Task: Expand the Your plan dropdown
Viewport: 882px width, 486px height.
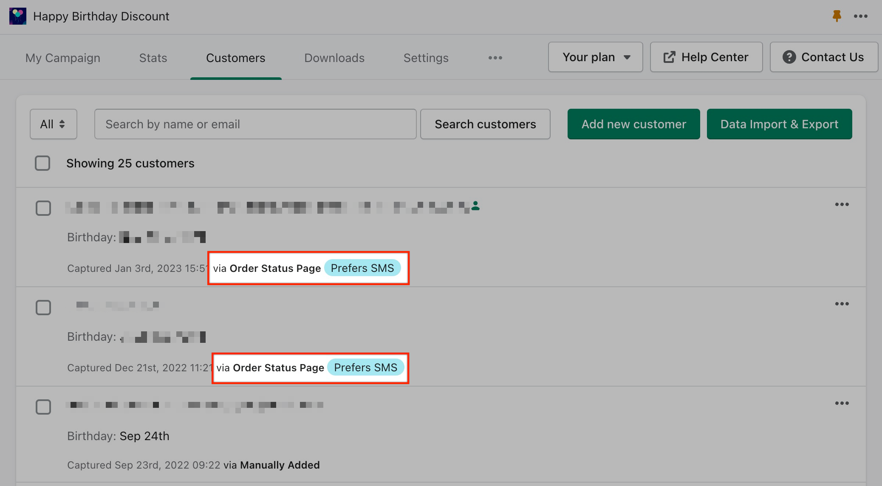Action: 595,57
